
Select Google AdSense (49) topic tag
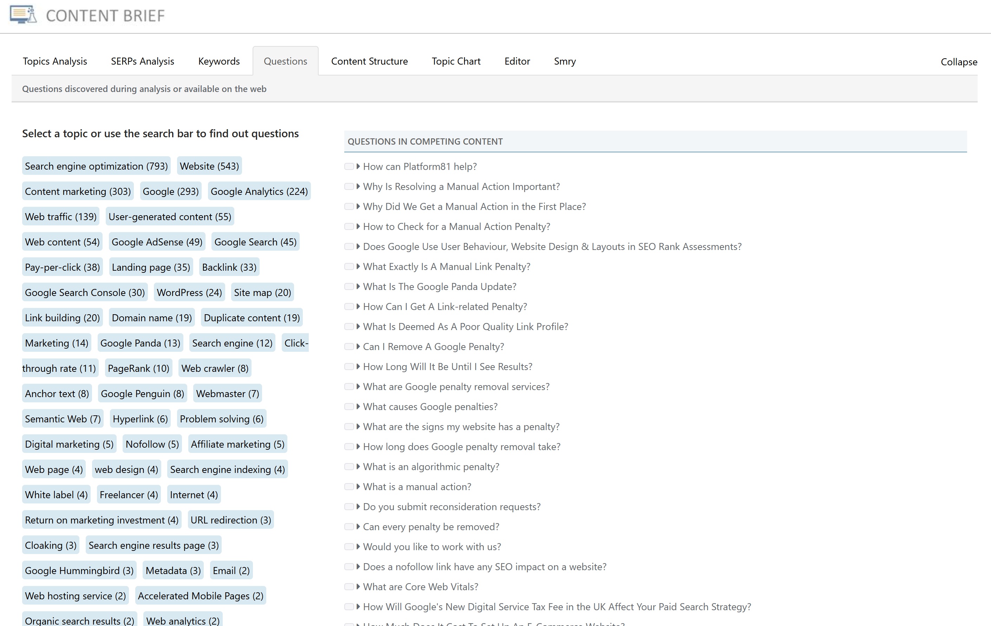(157, 242)
